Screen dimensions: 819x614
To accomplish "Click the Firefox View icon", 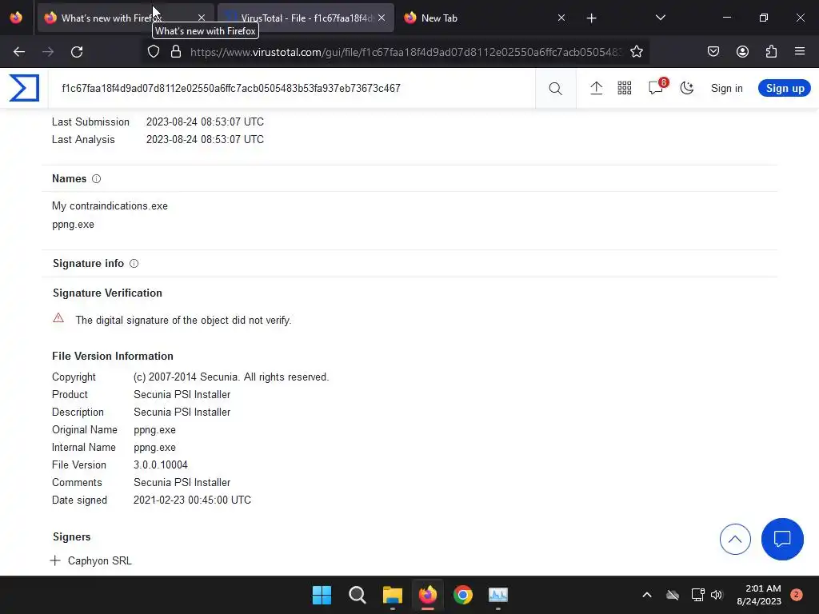I will 16,18.
